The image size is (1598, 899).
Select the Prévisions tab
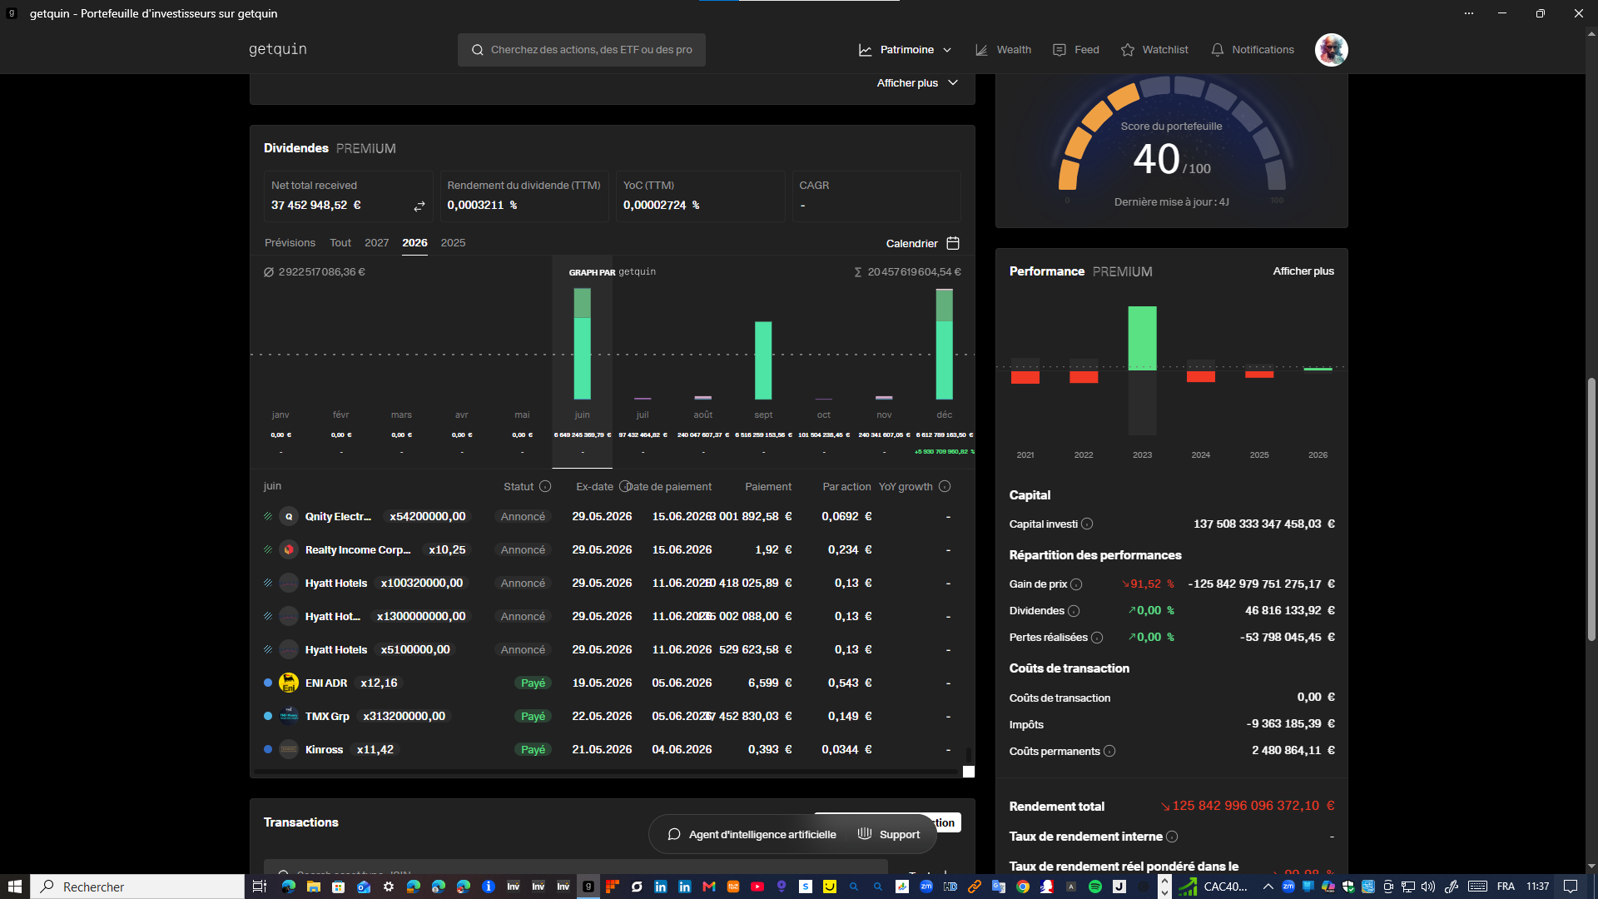(x=290, y=243)
